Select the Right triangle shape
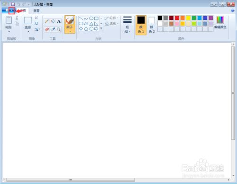 (96, 24)
